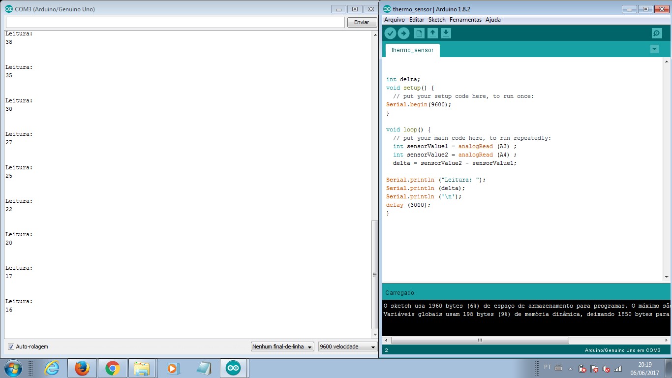
Task: Switch to the Arduino taskbar icon
Action: click(x=234, y=368)
